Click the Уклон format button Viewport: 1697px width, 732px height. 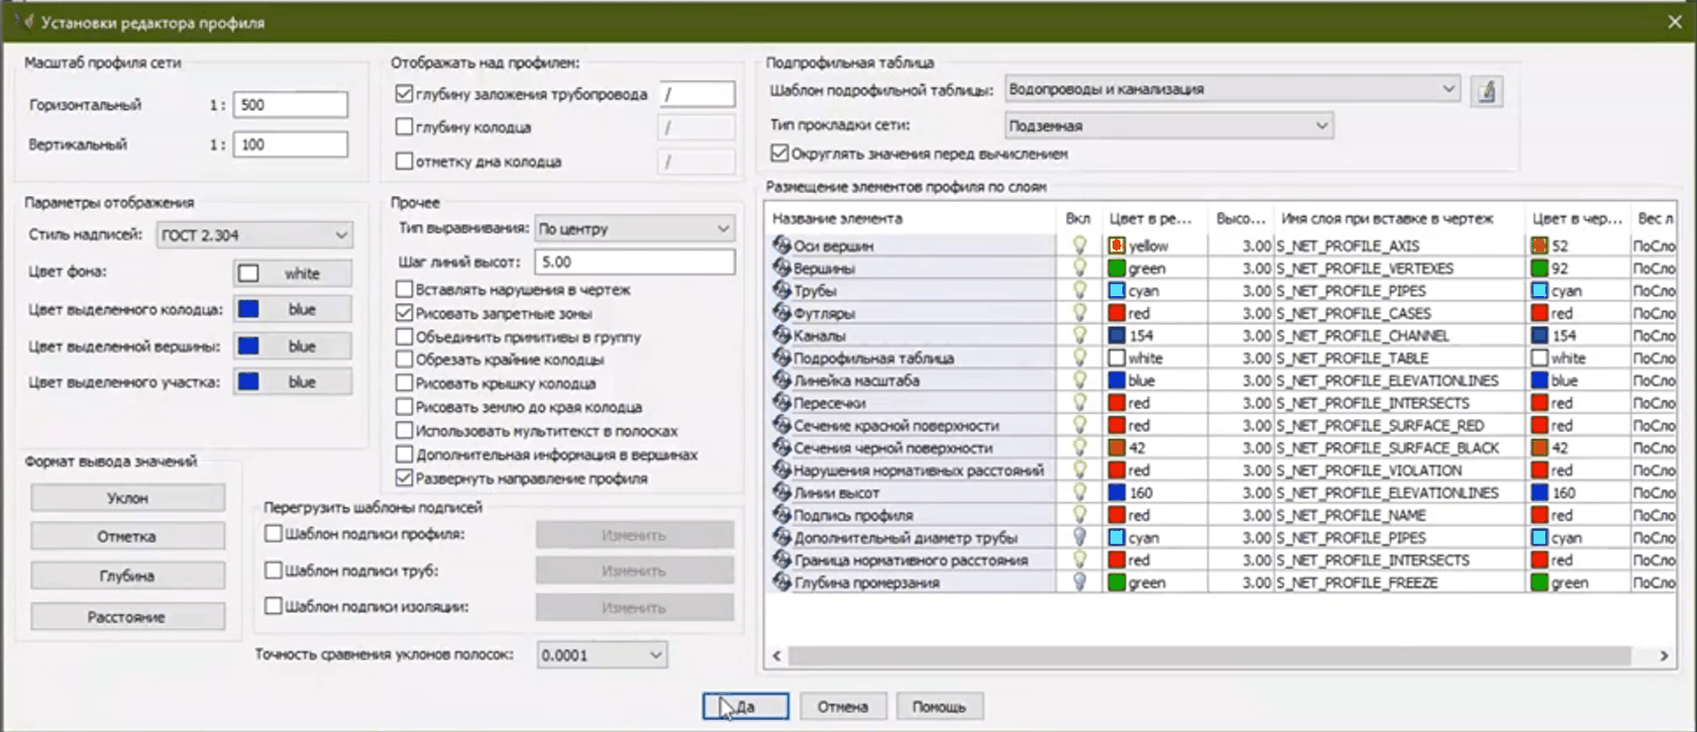click(x=128, y=498)
